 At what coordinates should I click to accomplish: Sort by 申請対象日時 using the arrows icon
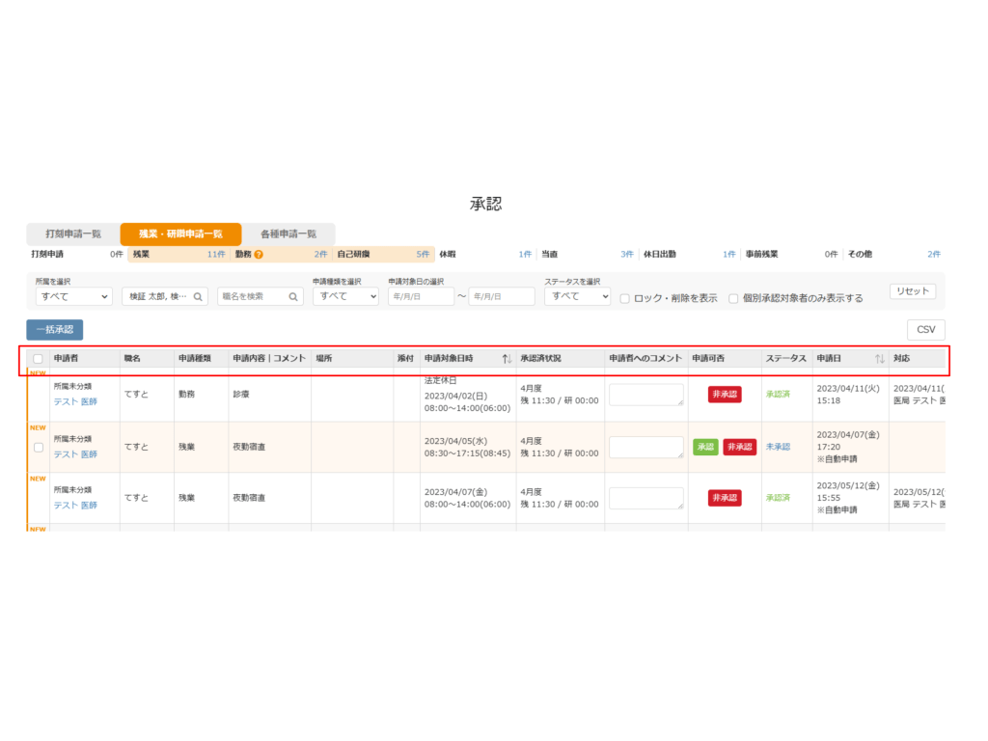pos(507,359)
